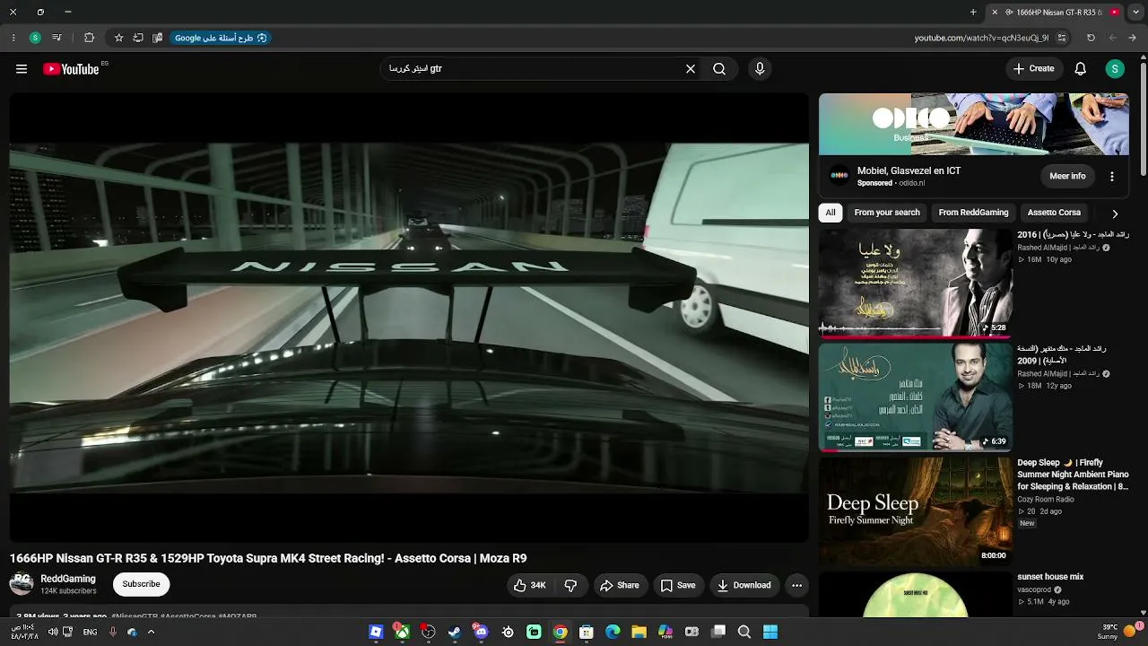
Task: Open Xbox app on the taskbar
Action: coord(403,633)
